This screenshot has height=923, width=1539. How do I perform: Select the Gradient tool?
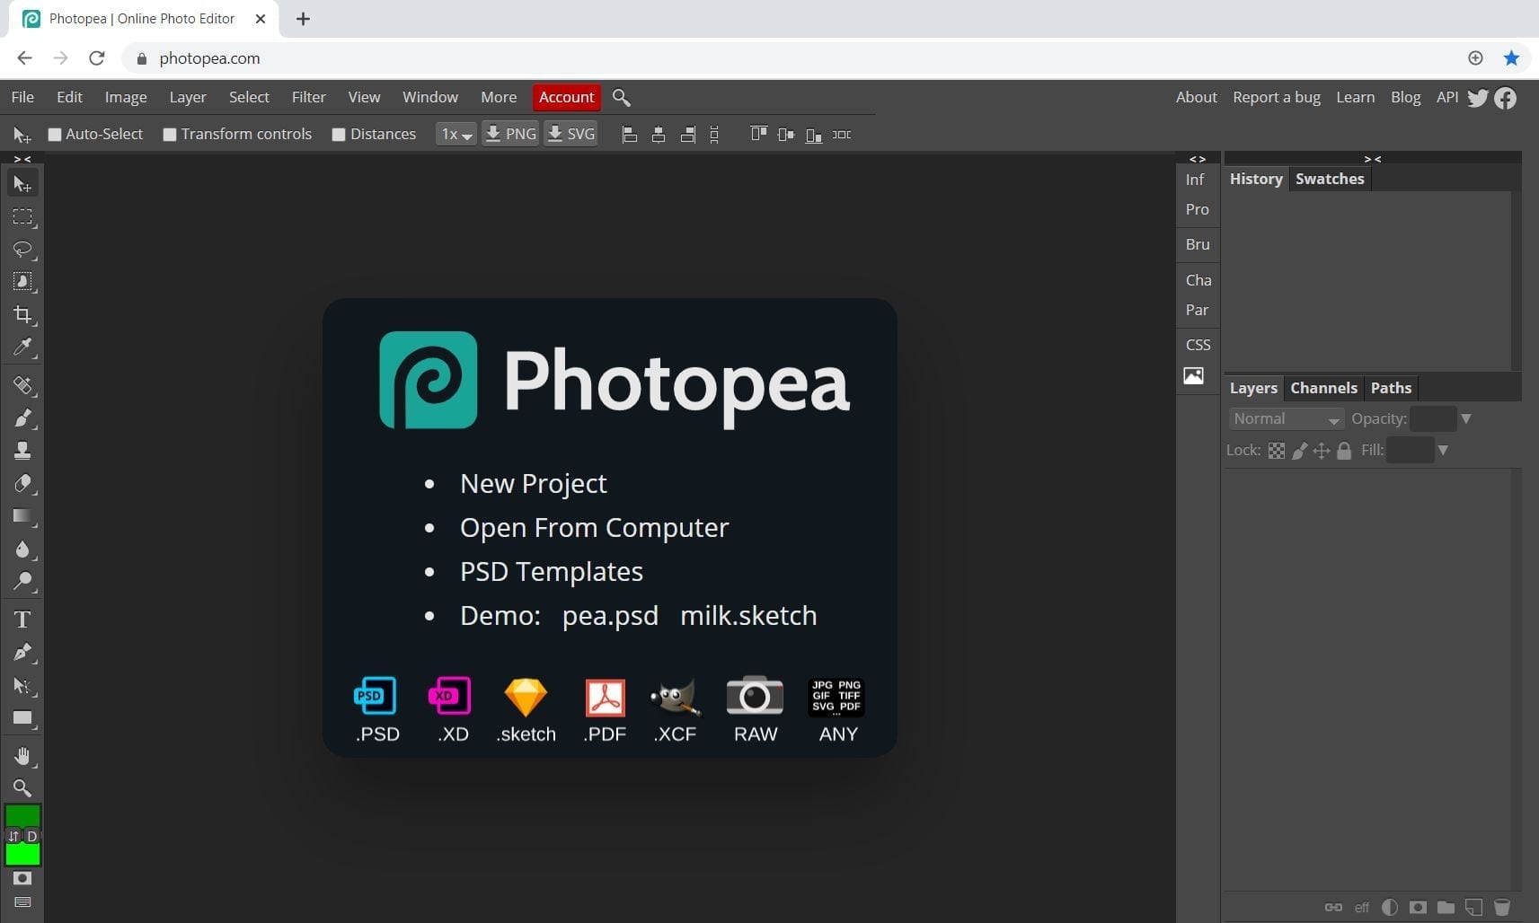pos(22,516)
